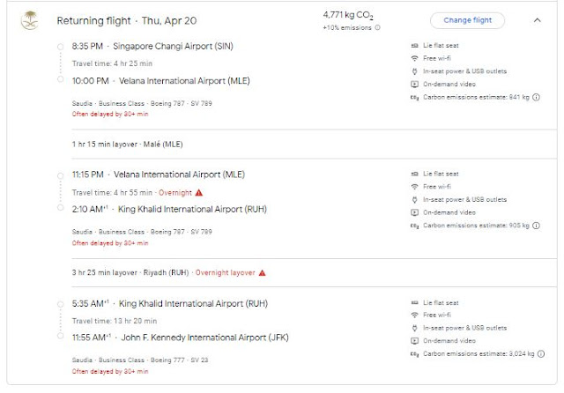This screenshot has height=393, width=564.
Task: Open info icon next to 3,024 kg estimate
Action: [x=539, y=354]
